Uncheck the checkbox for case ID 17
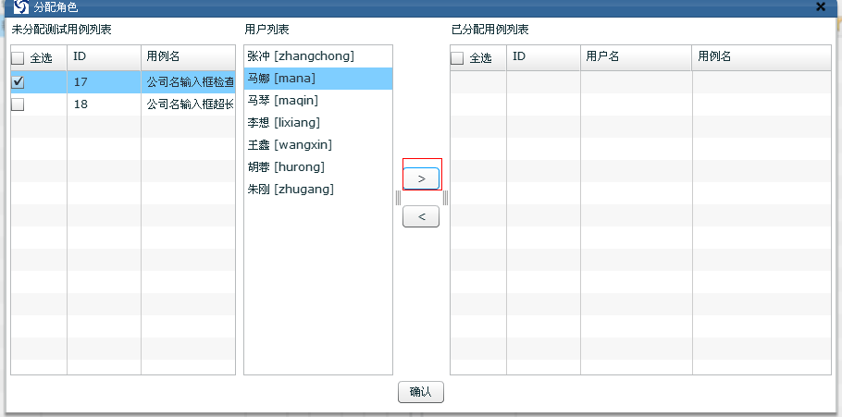 pos(18,82)
